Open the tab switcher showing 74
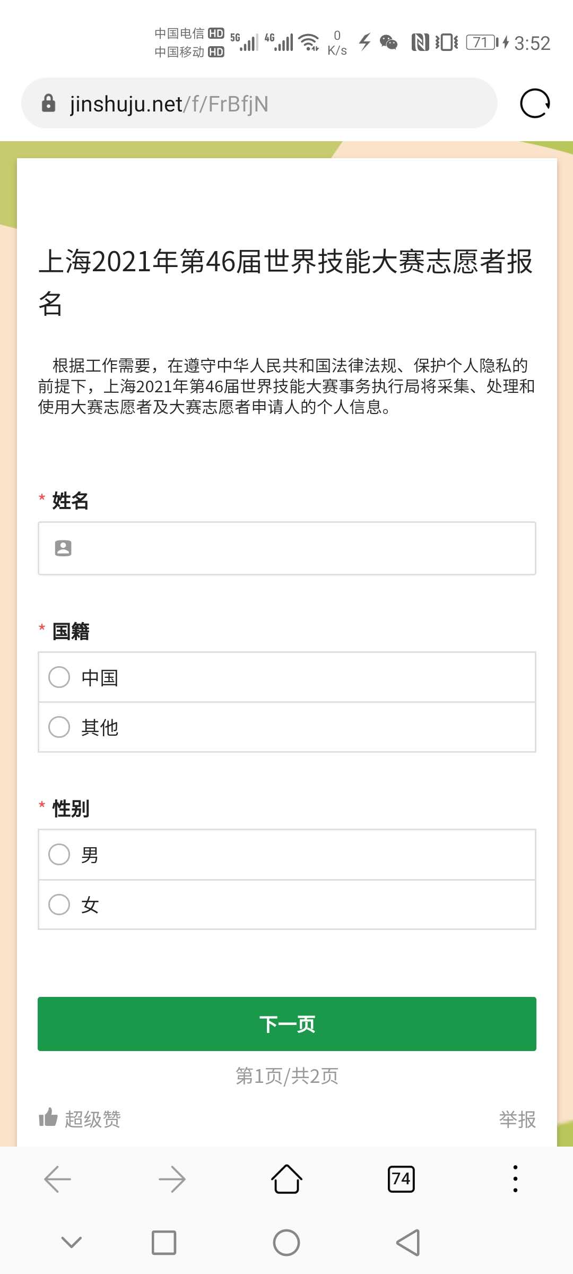The height and width of the screenshot is (1274, 573). [401, 1179]
